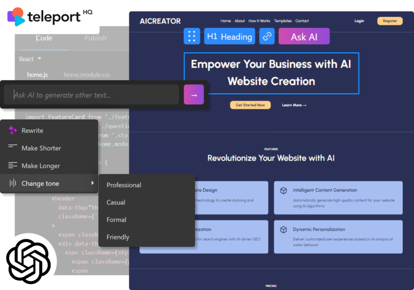Select the Formal tone option

147,220
